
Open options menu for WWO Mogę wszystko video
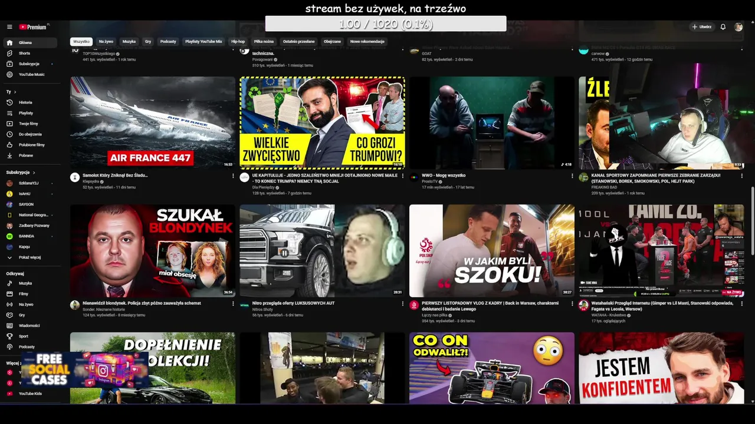[572, 176]
